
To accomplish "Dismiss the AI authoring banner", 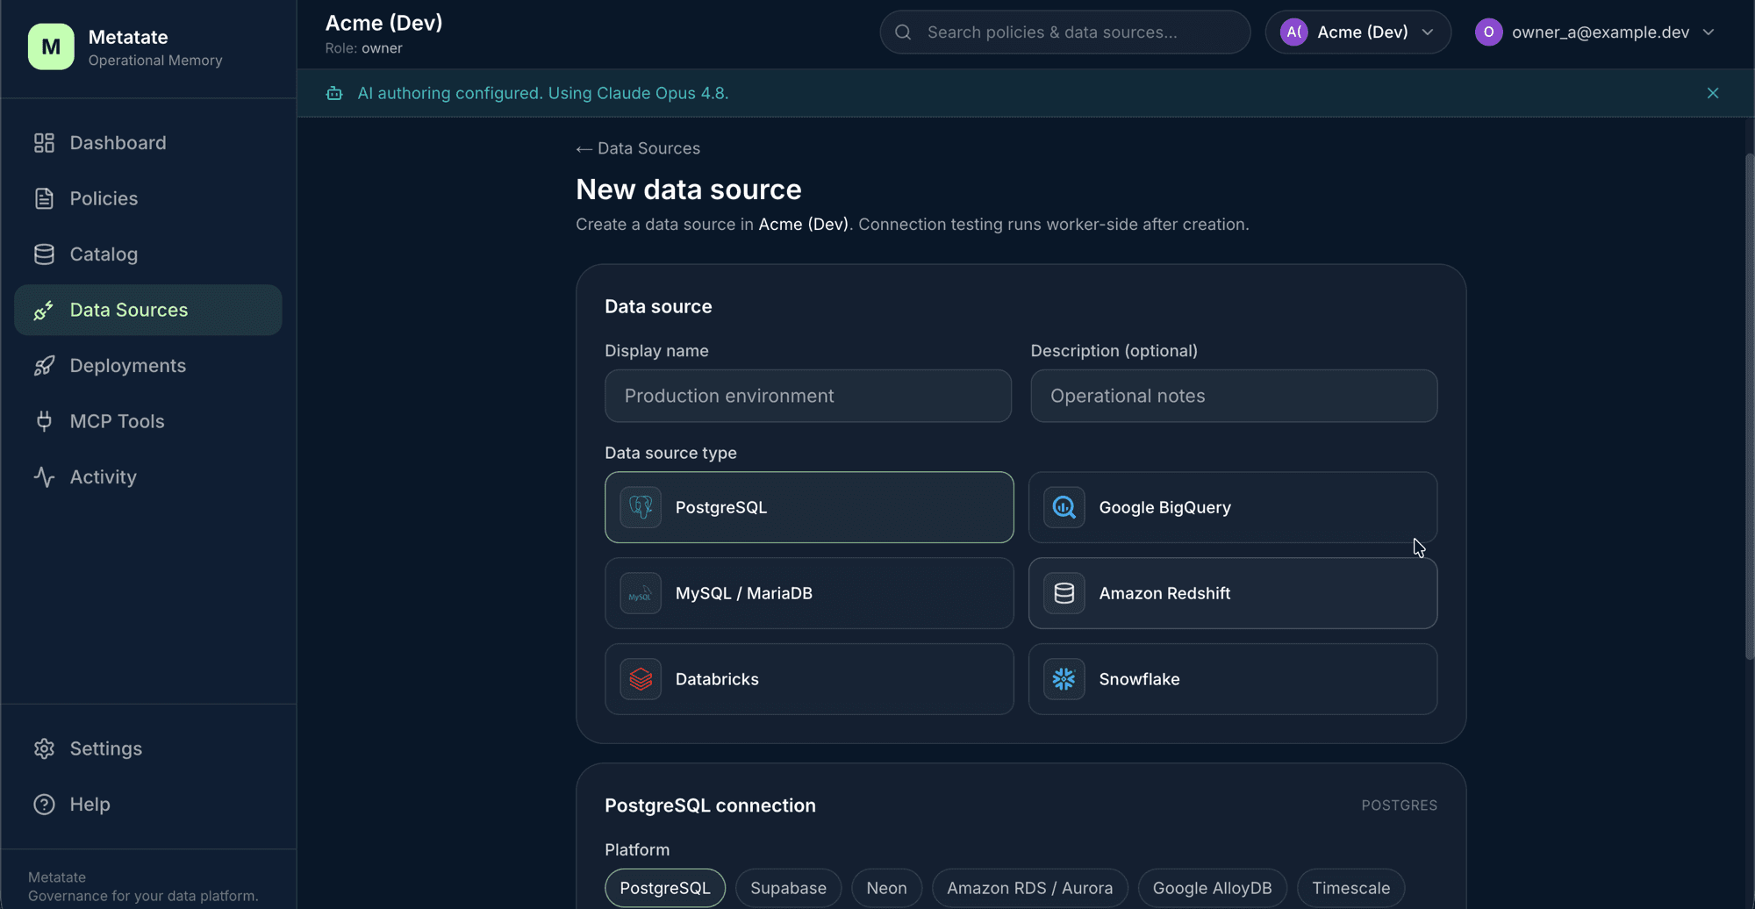I will point(1713,93).
